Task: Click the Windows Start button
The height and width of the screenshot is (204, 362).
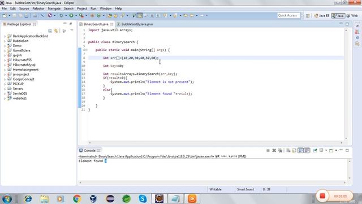Action: pyautogui.click(x=7, y=199)
